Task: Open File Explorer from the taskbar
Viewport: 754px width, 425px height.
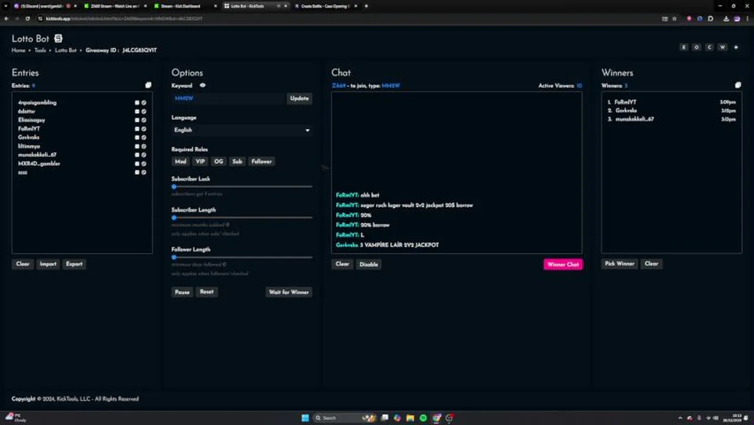Action: coord(410,418)
